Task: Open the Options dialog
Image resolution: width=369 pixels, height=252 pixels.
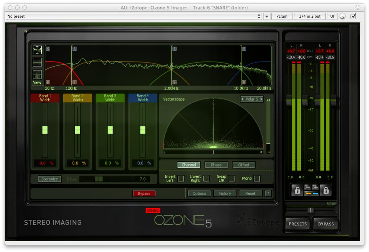Action: (x=199, y=193)
